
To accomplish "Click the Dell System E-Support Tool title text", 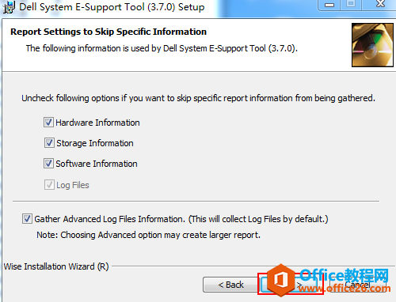I will coord(112,7).
